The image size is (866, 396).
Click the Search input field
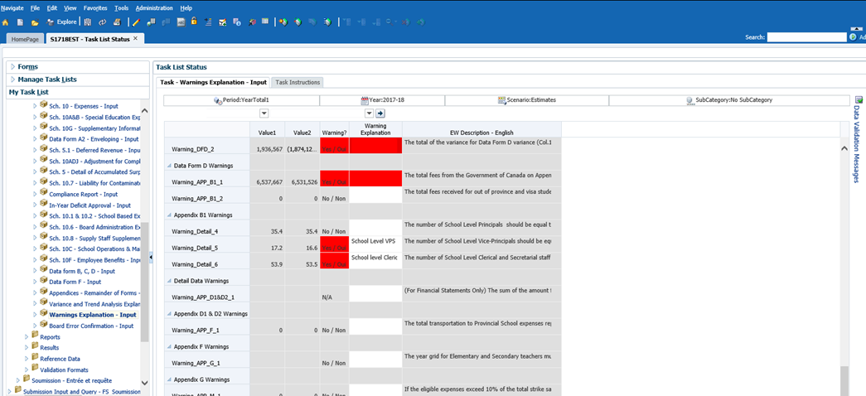[x=806, y=37]
